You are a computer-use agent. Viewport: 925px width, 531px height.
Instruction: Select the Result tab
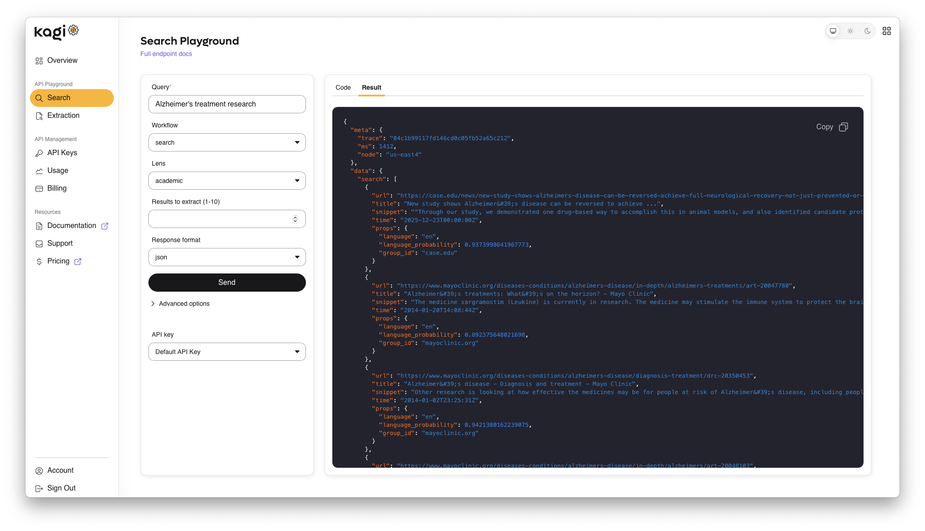pos(371,87)
